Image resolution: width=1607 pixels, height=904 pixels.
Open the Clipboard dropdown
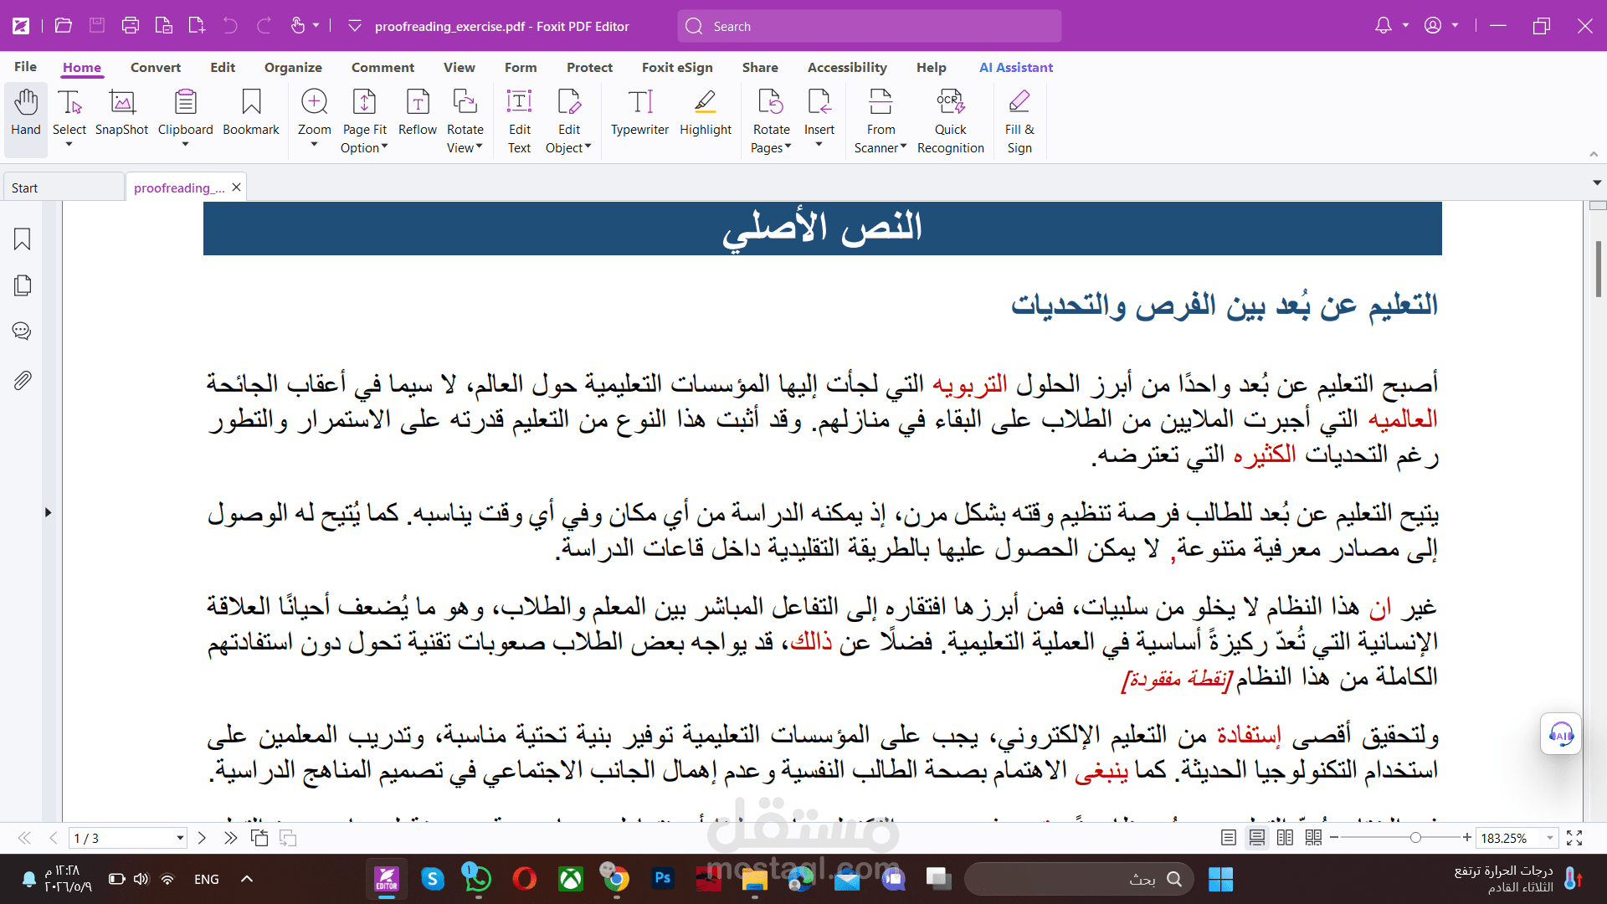tap(186, 145)
